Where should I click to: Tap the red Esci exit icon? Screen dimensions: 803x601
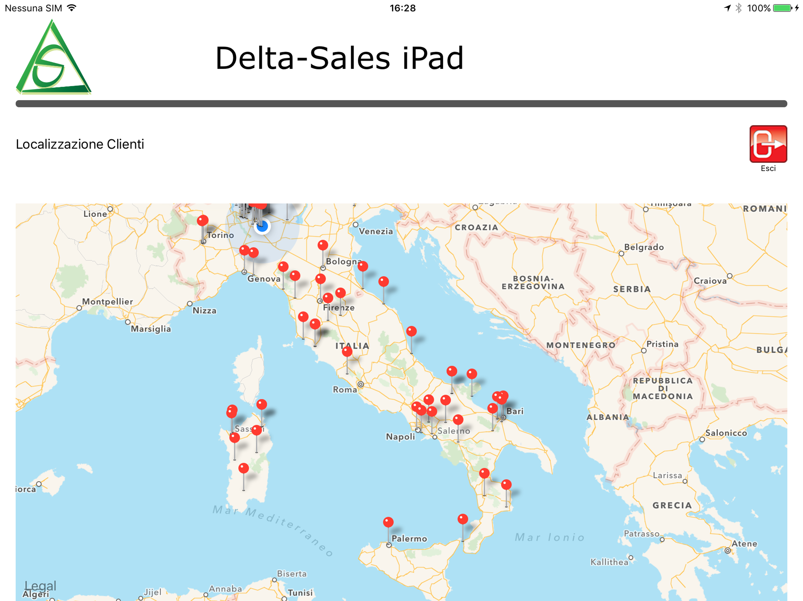click(768, 144)
